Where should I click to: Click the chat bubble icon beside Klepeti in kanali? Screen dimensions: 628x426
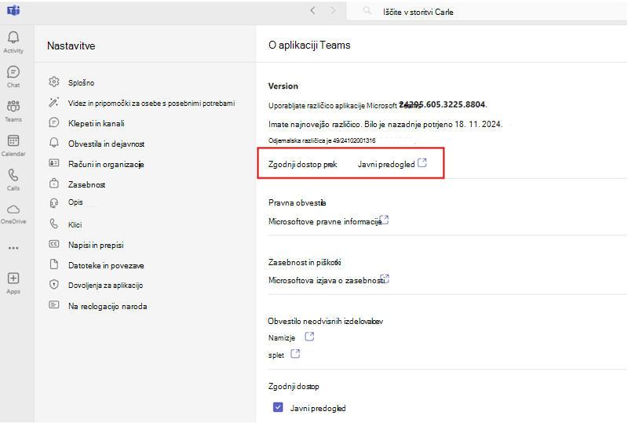pos(53,122)
